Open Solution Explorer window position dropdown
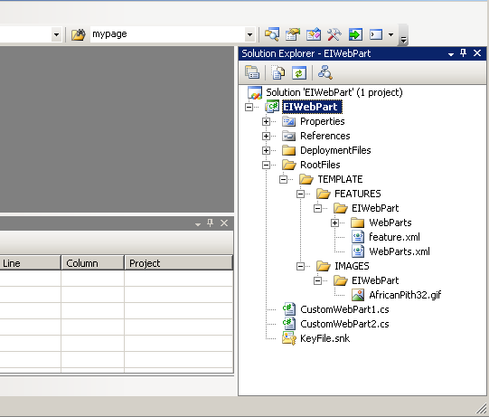The image size is (489, 417). (x=451, y=54)
